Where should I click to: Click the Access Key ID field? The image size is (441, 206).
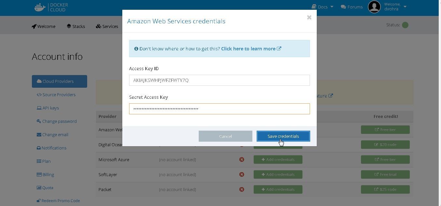pyautogui.click(x=220, y=80)
